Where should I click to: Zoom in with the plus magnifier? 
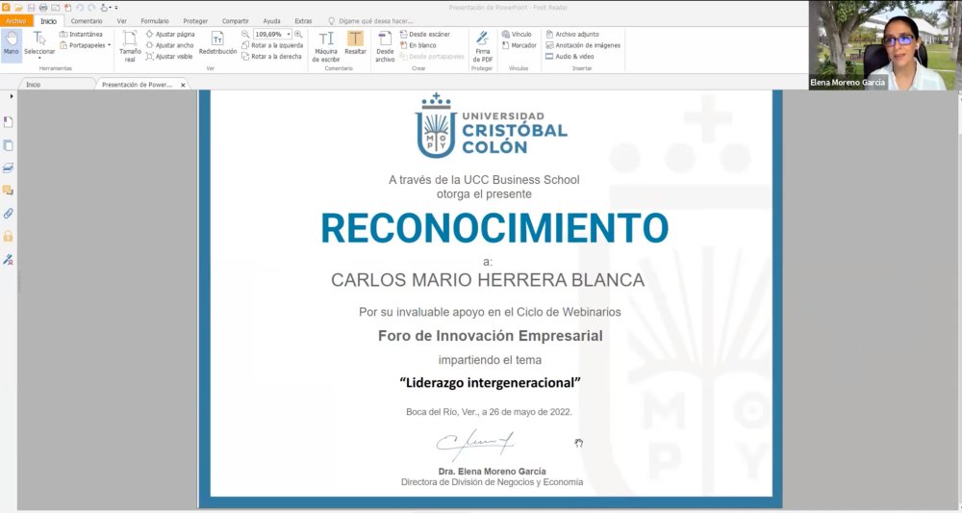(298, 35)
